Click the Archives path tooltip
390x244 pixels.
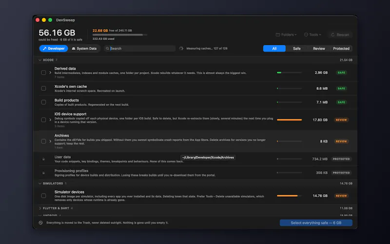[208, 157]
